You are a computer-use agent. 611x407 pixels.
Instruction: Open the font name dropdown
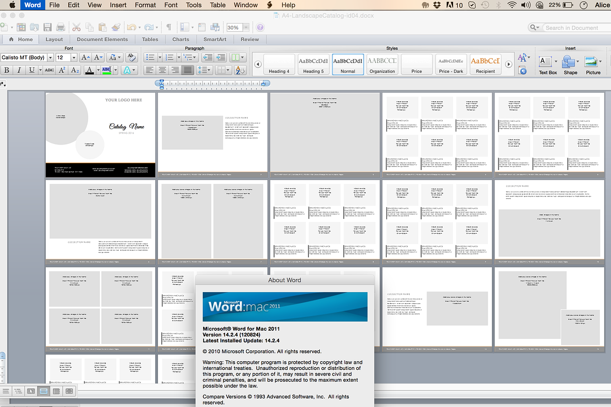click(x=50, y=58)
